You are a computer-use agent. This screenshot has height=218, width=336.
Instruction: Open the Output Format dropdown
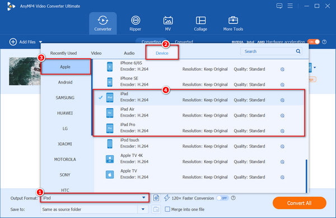point(144,198)
